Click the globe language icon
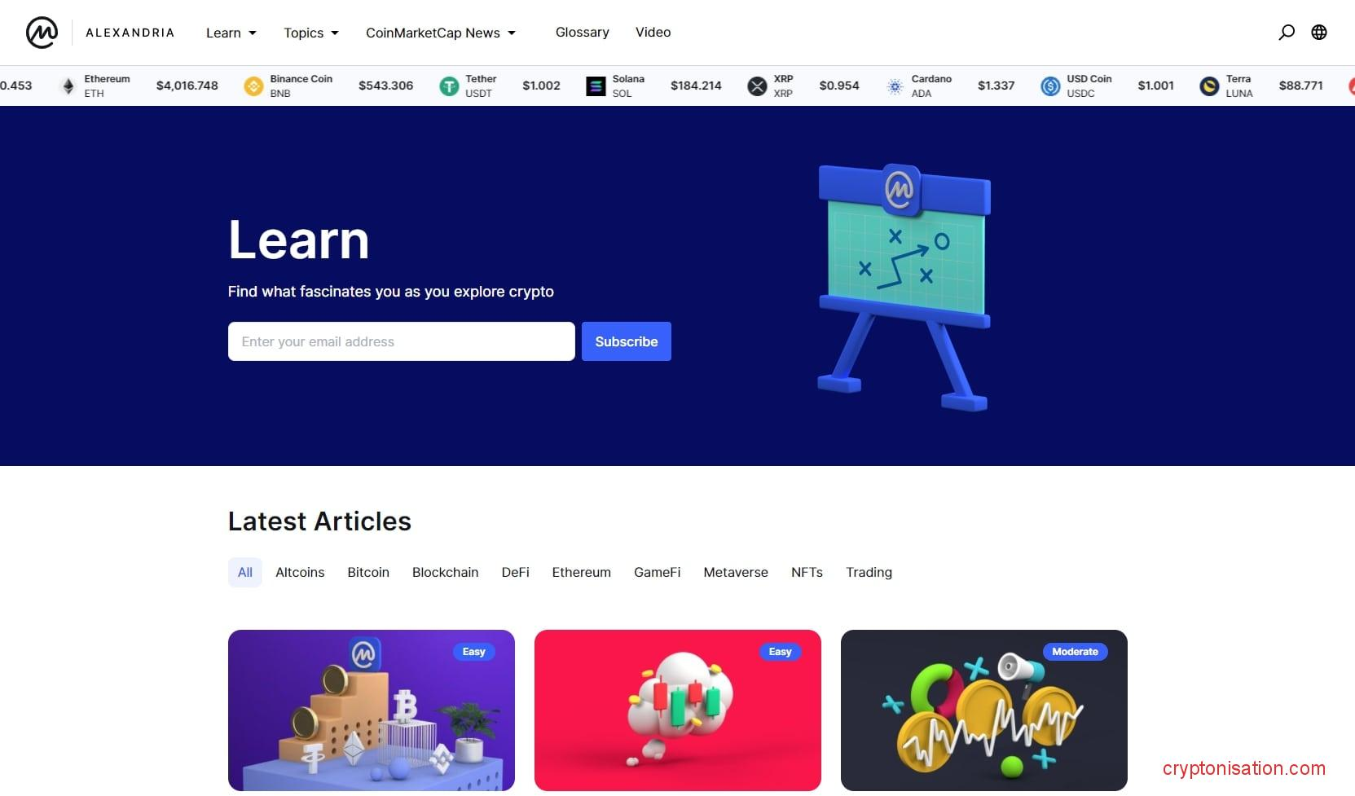1355x796 pixels. [1319, 33]
